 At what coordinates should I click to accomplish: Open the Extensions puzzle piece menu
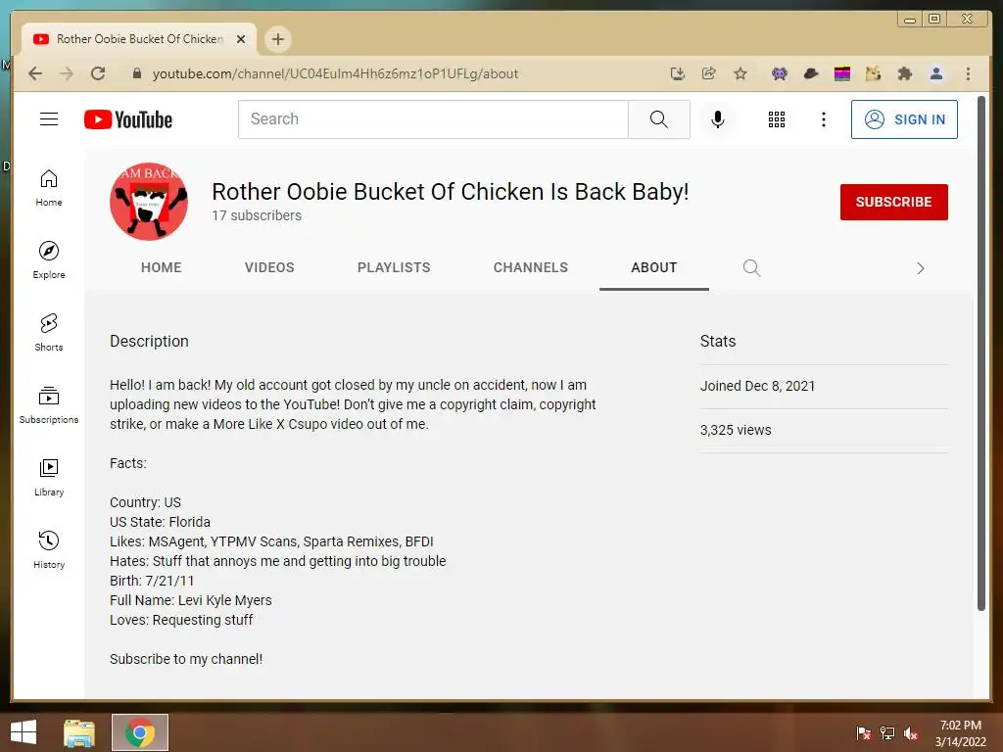pos(904,73)
